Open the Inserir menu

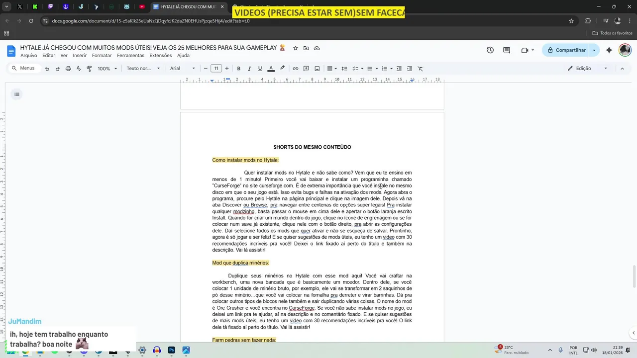[x=80, y=56]
